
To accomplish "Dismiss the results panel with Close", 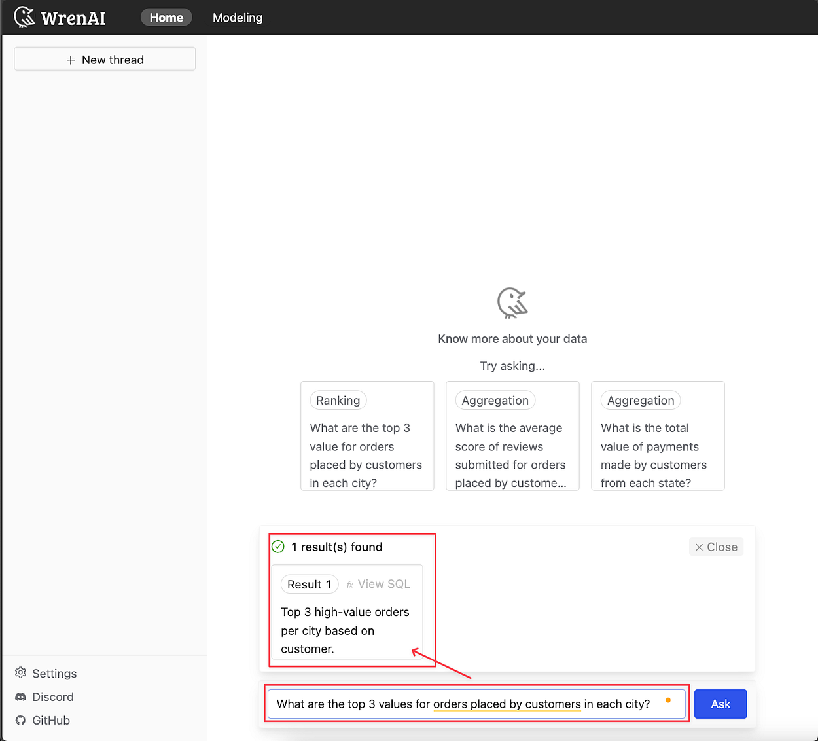I will (716, 547).
